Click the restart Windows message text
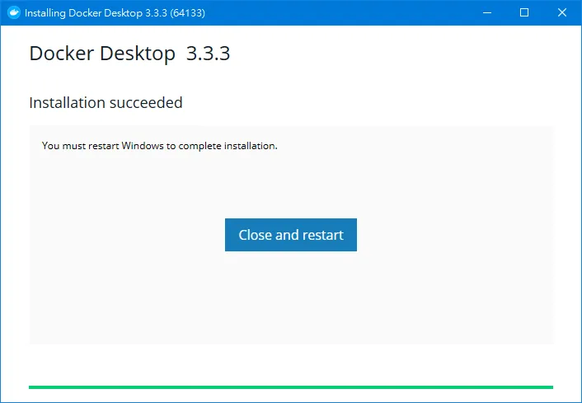This screenshot has height=403, width=582. point(159,146)
